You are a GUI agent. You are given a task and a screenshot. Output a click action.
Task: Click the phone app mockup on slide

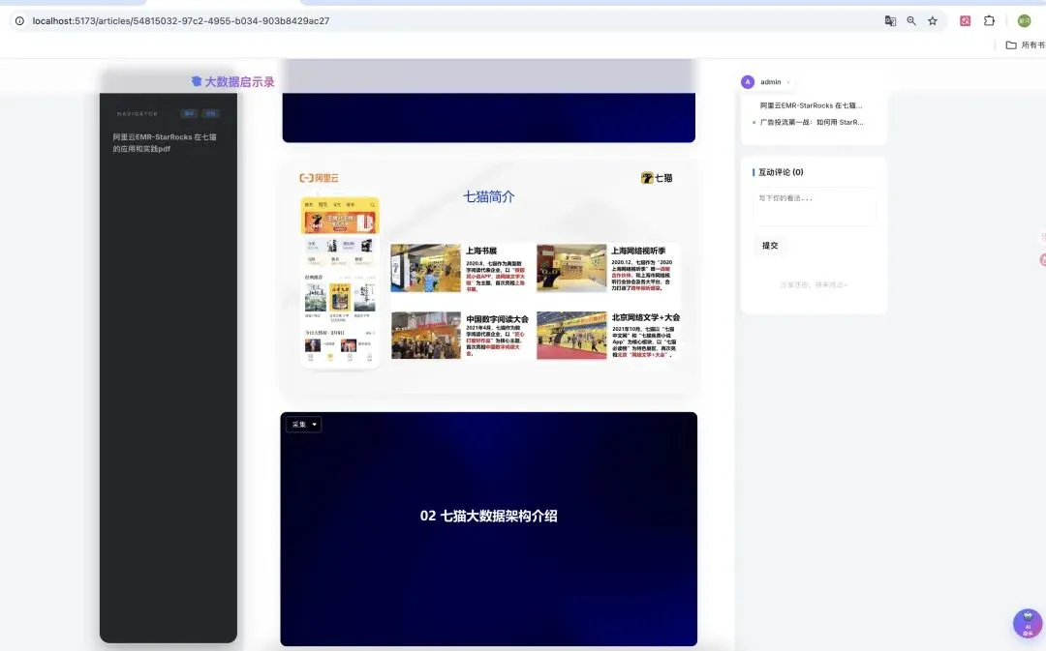coord(340,281)
